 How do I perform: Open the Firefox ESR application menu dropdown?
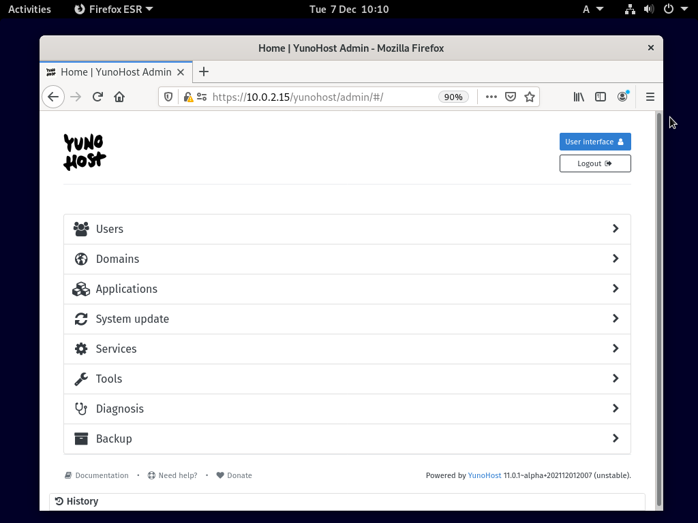114,10
